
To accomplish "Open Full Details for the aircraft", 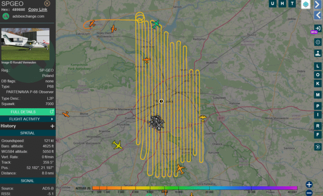I will pos(28,112).
